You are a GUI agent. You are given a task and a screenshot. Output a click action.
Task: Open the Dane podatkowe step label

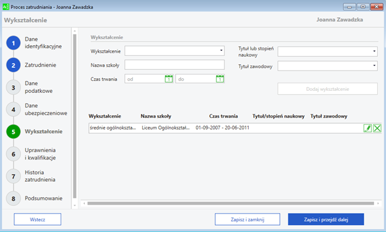click(x=39, y=87)
